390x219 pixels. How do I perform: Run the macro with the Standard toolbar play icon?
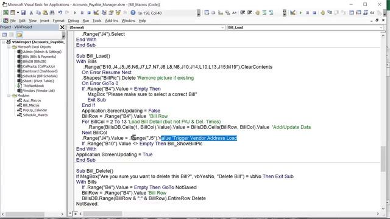point(75,13)
